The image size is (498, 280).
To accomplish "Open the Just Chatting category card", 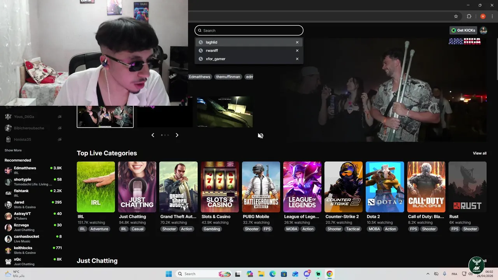I will tap(137, 187).
